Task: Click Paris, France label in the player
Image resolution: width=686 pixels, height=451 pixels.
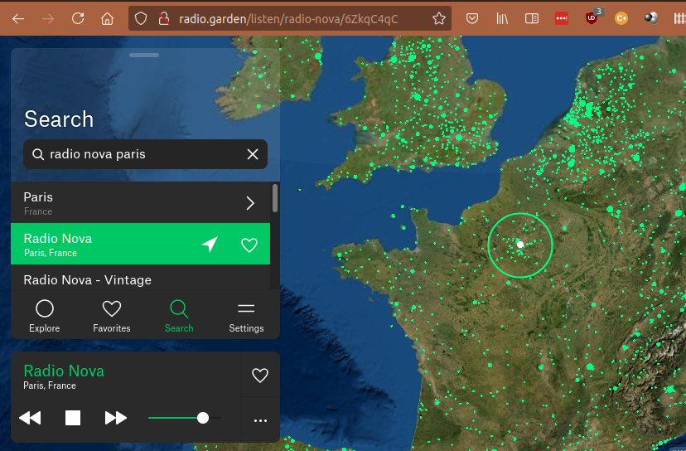Action: pos(50,386)
